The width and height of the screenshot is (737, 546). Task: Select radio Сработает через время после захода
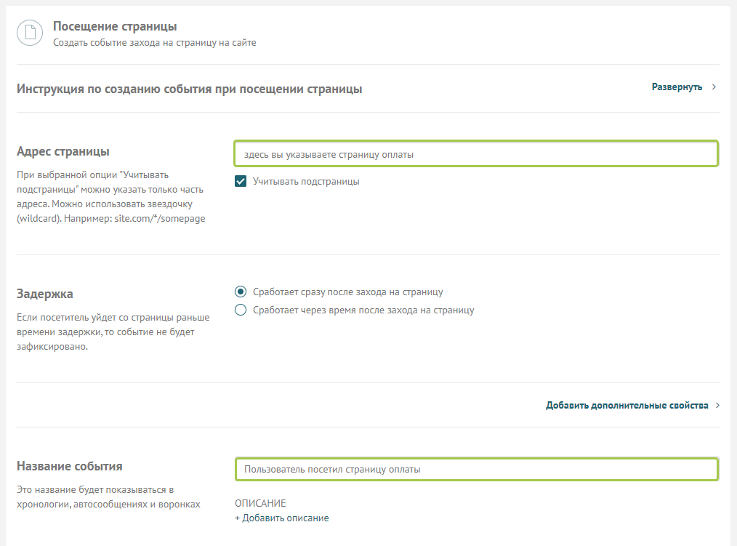(241, 310)
